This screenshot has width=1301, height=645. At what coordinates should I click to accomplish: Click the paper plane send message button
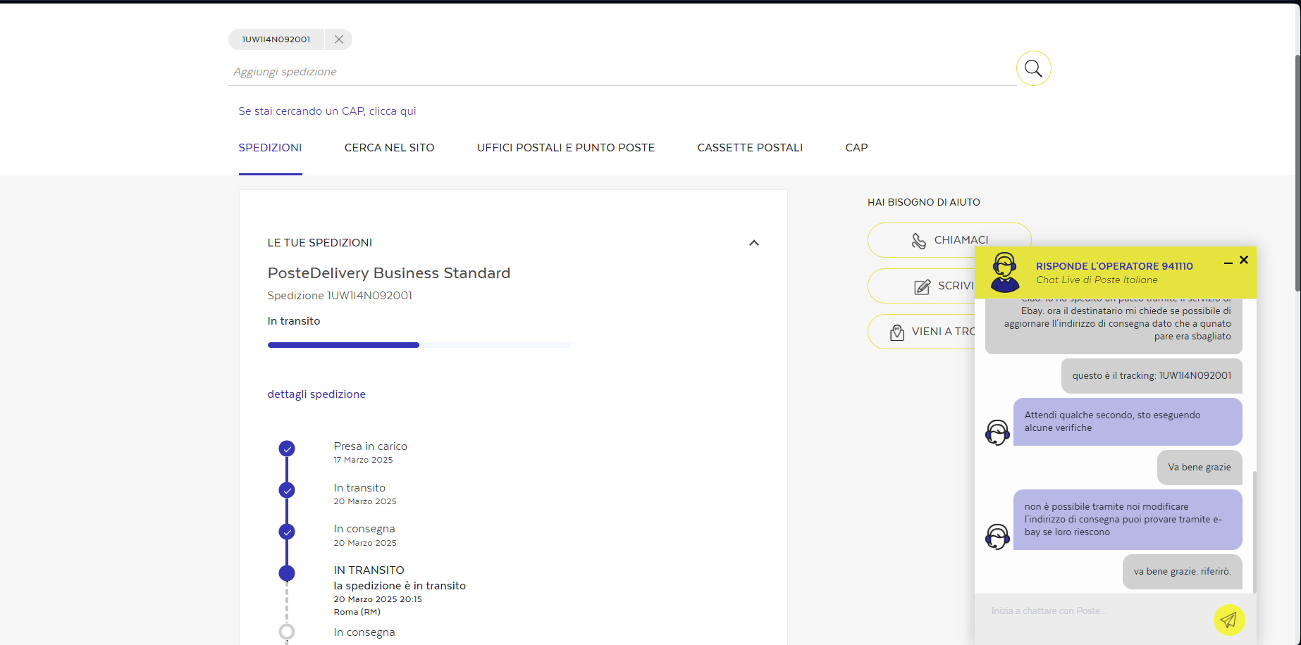pyautogui.click(x=1229, y=620)
